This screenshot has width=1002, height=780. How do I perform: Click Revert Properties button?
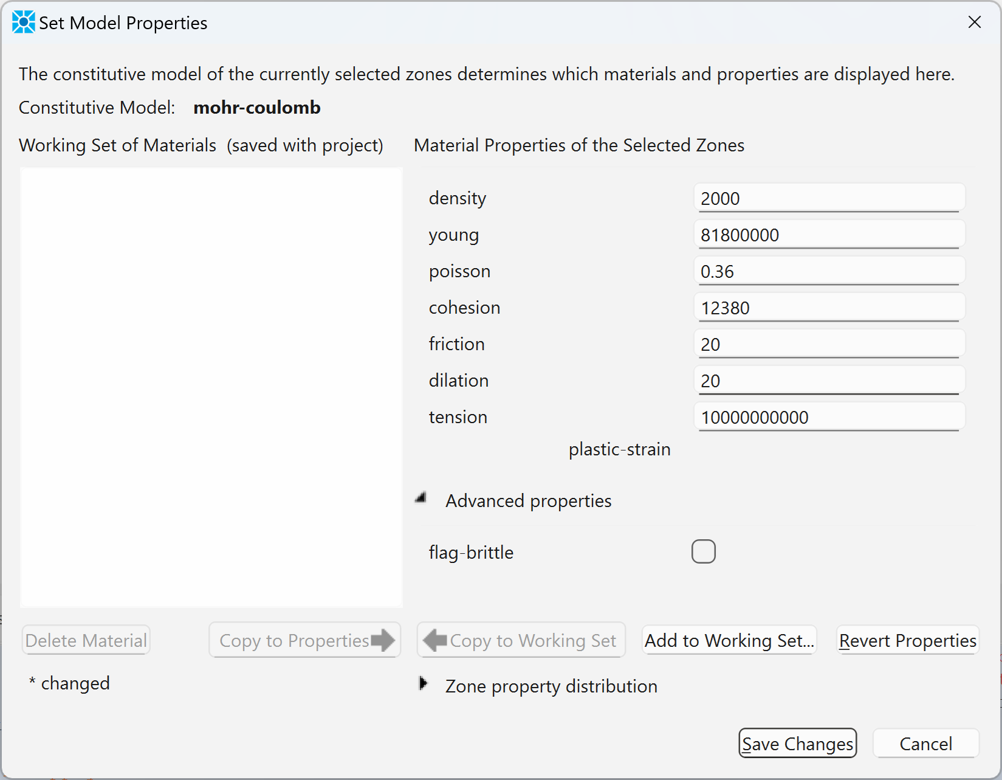(907, 640)
